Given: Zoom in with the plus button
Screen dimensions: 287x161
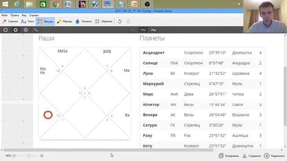Looking at the screenshot, I should [42, 156].
